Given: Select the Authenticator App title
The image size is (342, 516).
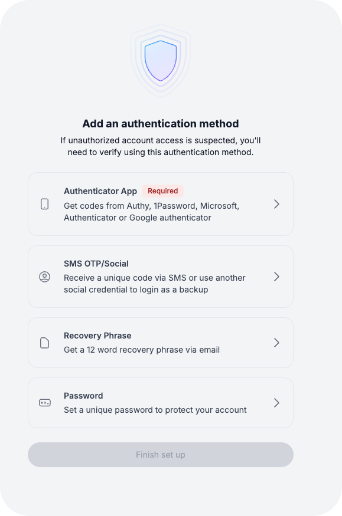Looking at the screenshot, I should tap(100, 191).
